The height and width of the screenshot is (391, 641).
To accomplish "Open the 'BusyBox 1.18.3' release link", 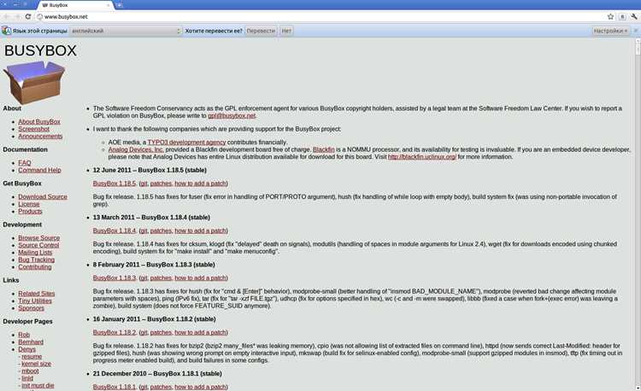I will [x=114, y=278].
